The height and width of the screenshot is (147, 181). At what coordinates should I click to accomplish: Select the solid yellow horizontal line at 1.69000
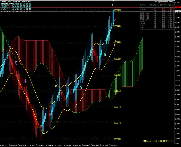coord(57,107)
